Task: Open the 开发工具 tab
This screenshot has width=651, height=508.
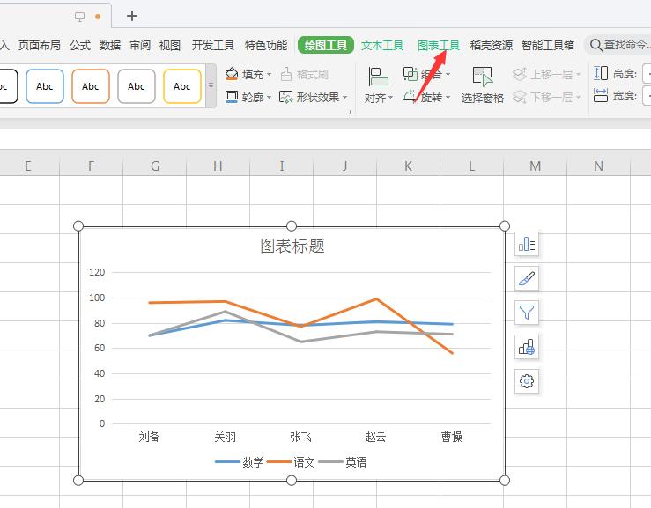Action: (x=212, y=45)
